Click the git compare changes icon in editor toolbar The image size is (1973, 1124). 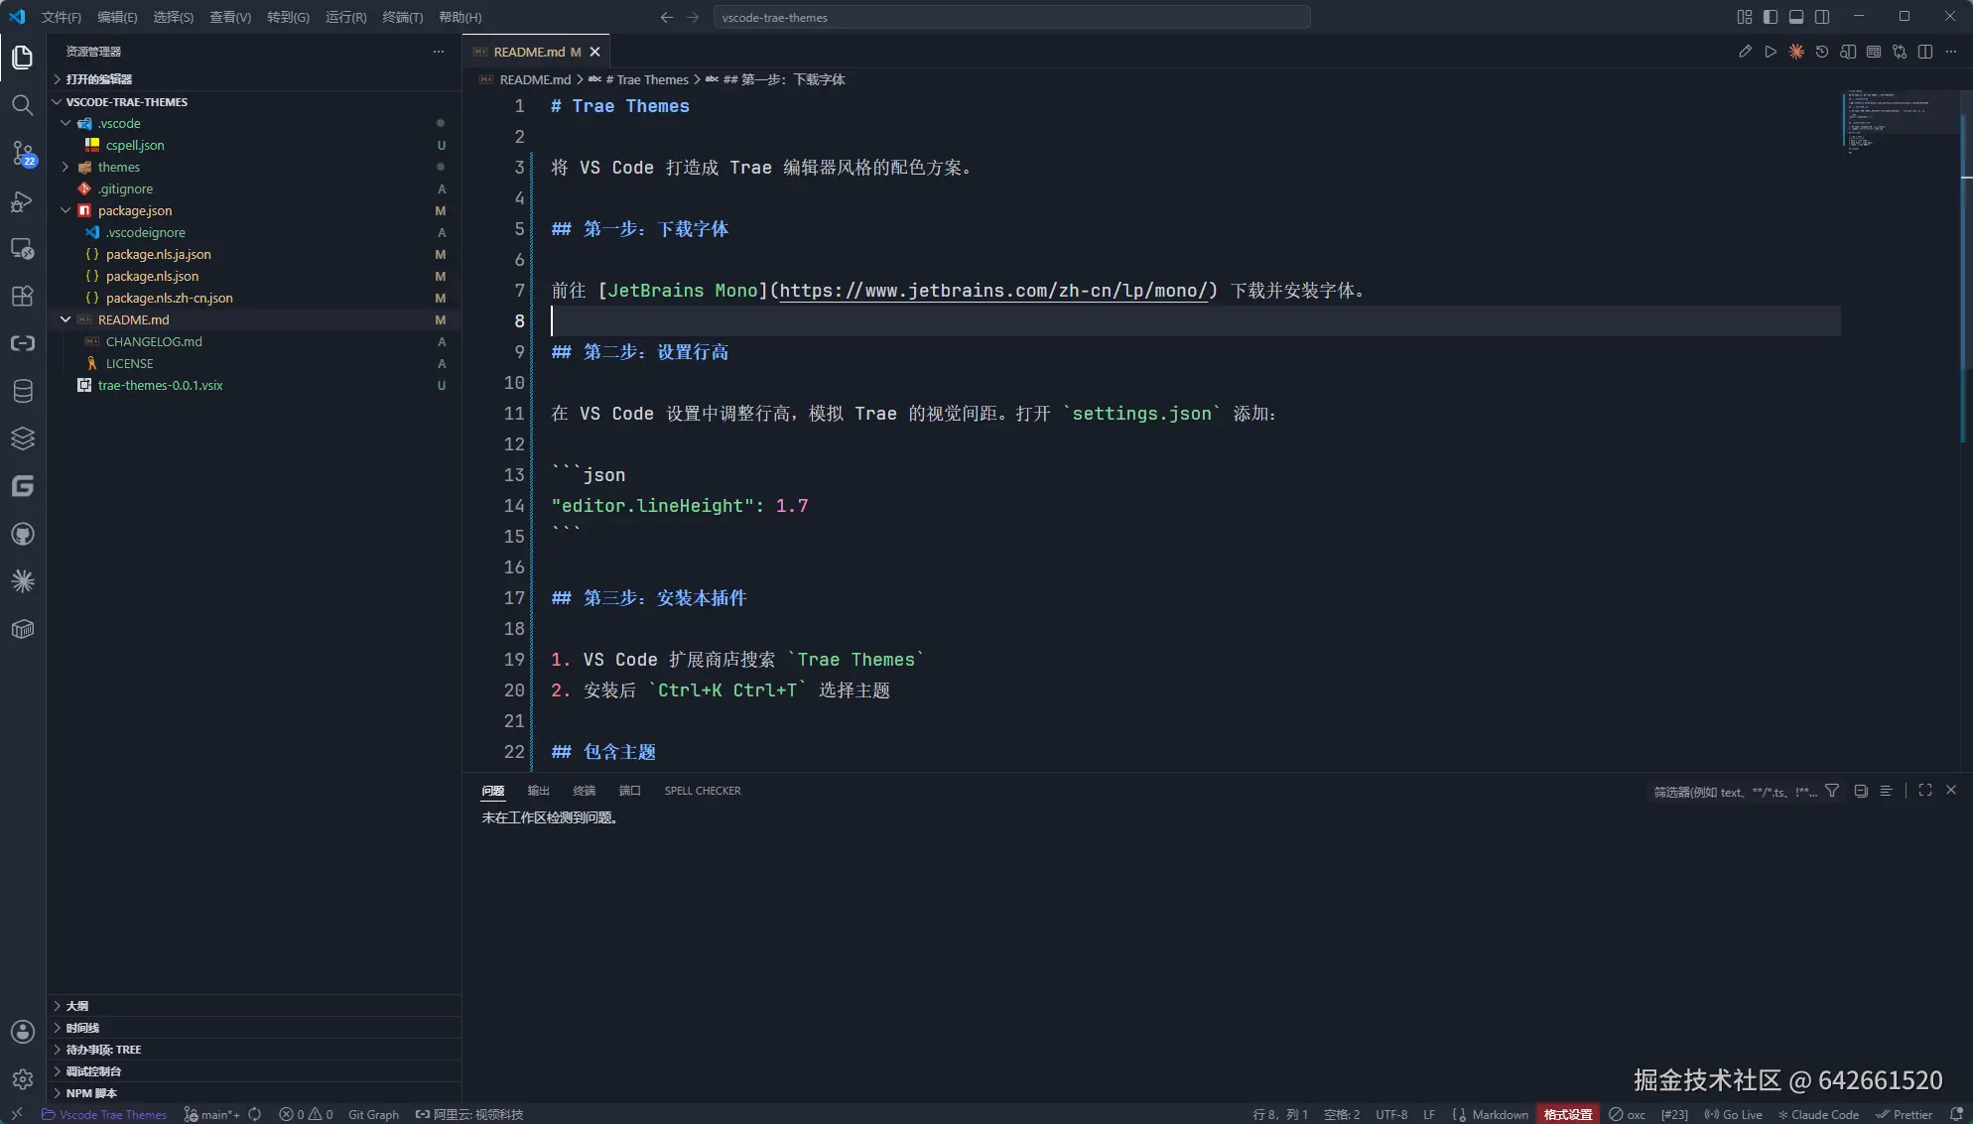point(1900,52)
